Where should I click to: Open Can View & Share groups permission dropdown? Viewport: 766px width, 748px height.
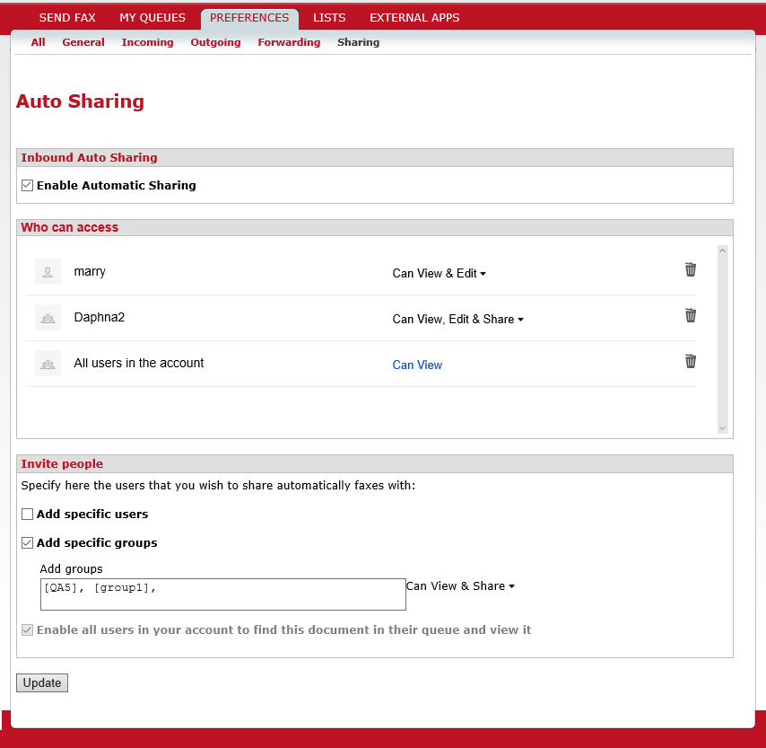click(460, 586)
